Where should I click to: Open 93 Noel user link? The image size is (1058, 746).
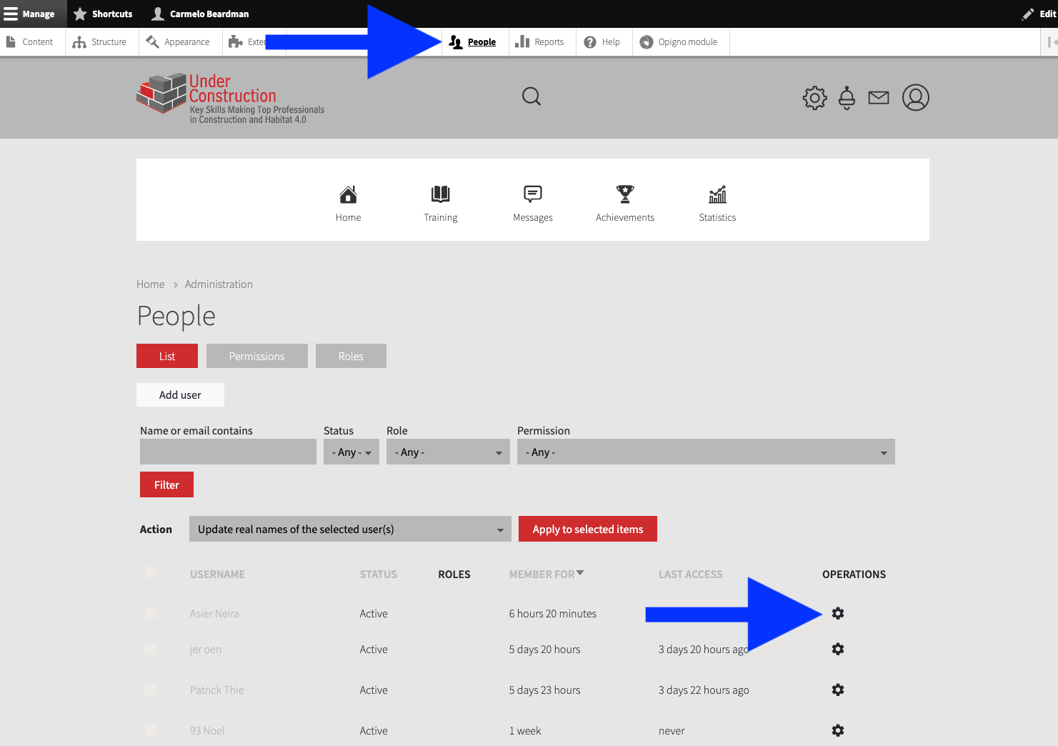tap(207, 731)
